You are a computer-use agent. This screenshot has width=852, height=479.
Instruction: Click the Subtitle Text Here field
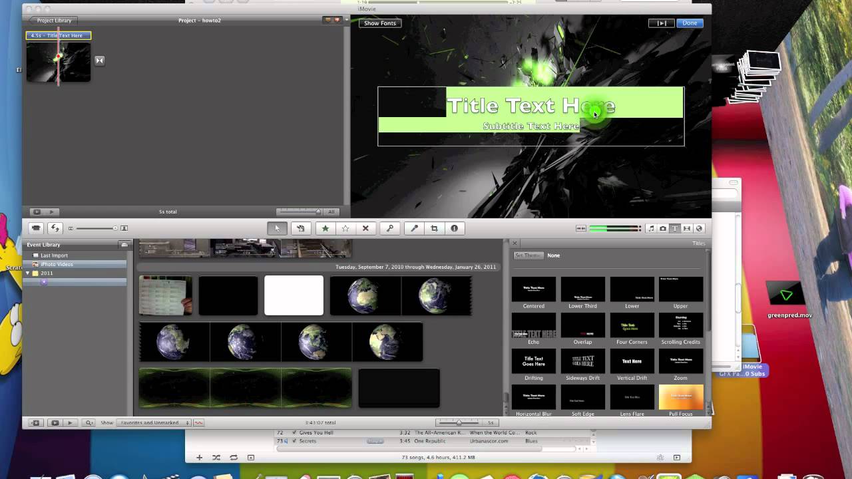(x=531, y=126)
